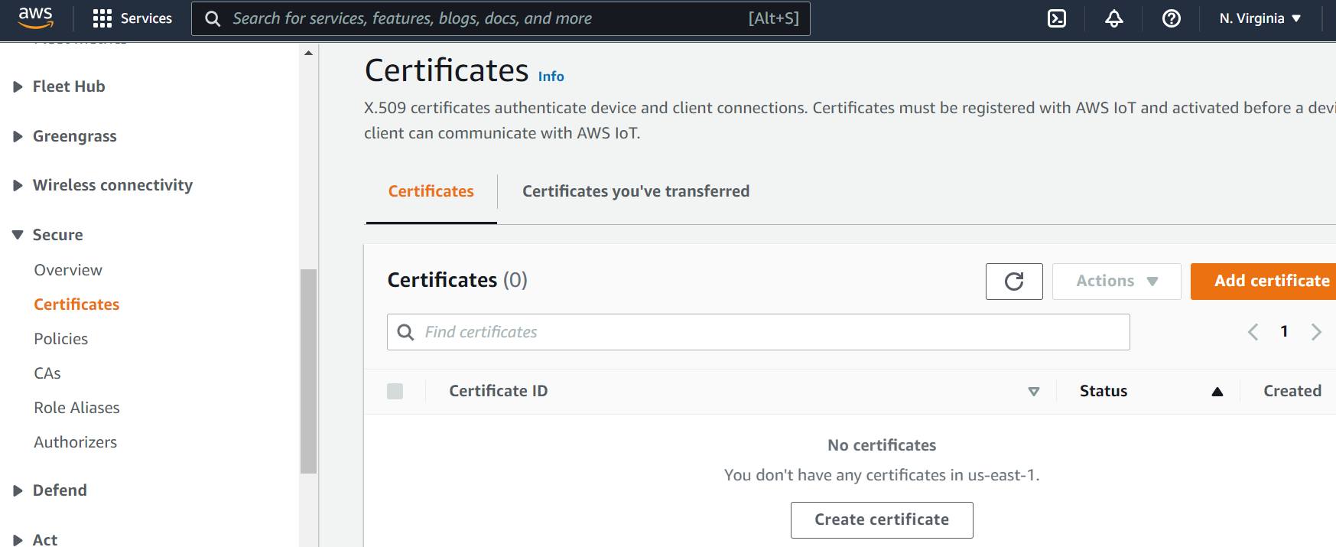The height and width of the screenshot is (547, 1336).
Task: Focus the Find certificates field
Action: click(x=759, y=332)
